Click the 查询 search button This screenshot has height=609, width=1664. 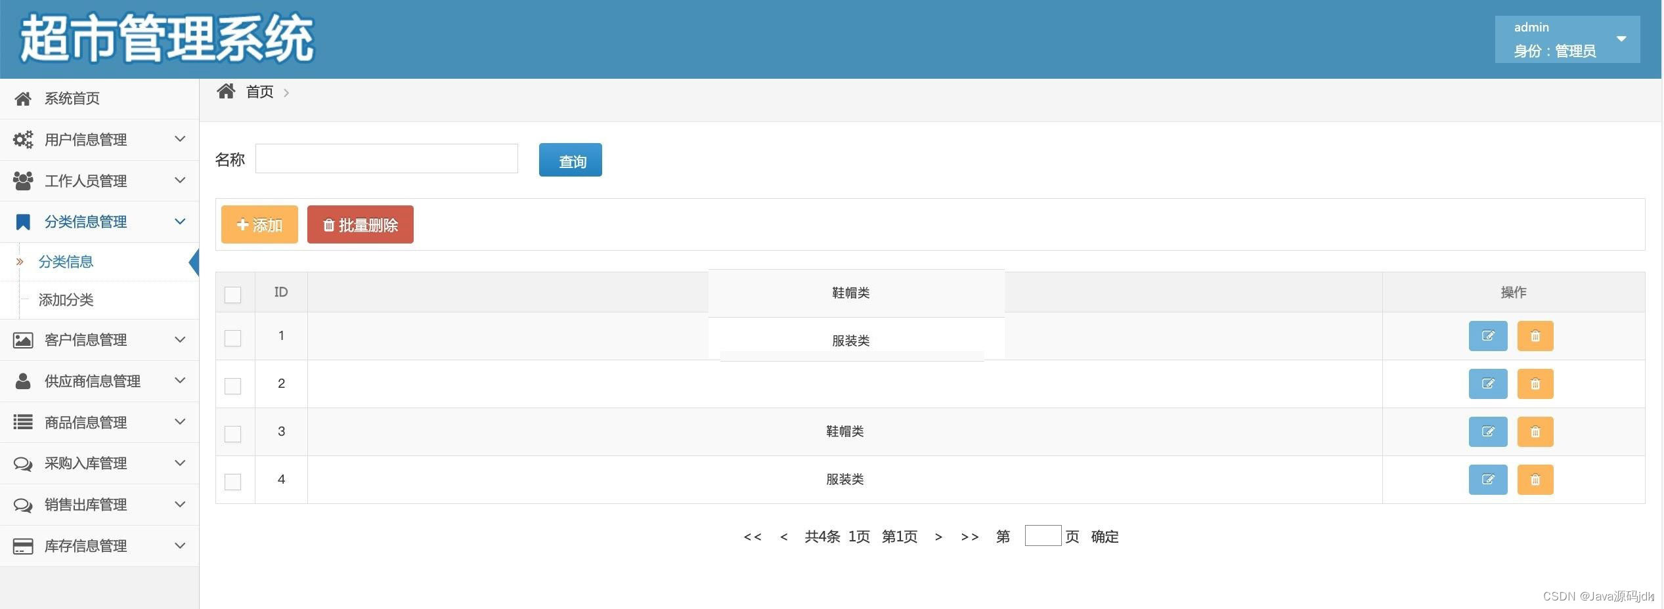point(570,160)
